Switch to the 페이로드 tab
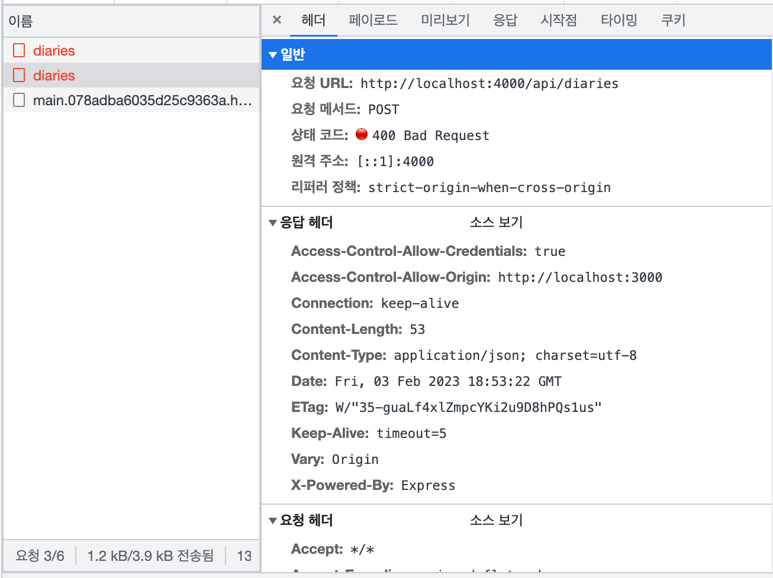 pos(372,20)
